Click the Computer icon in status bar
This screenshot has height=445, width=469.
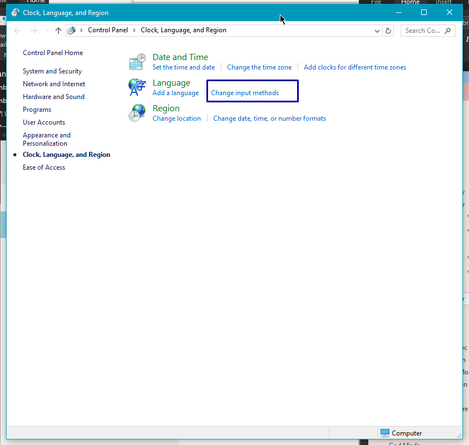(385, 433)
